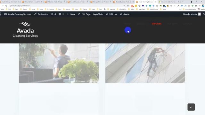Click the Avada Cleaning Services logo

(25, 29)
